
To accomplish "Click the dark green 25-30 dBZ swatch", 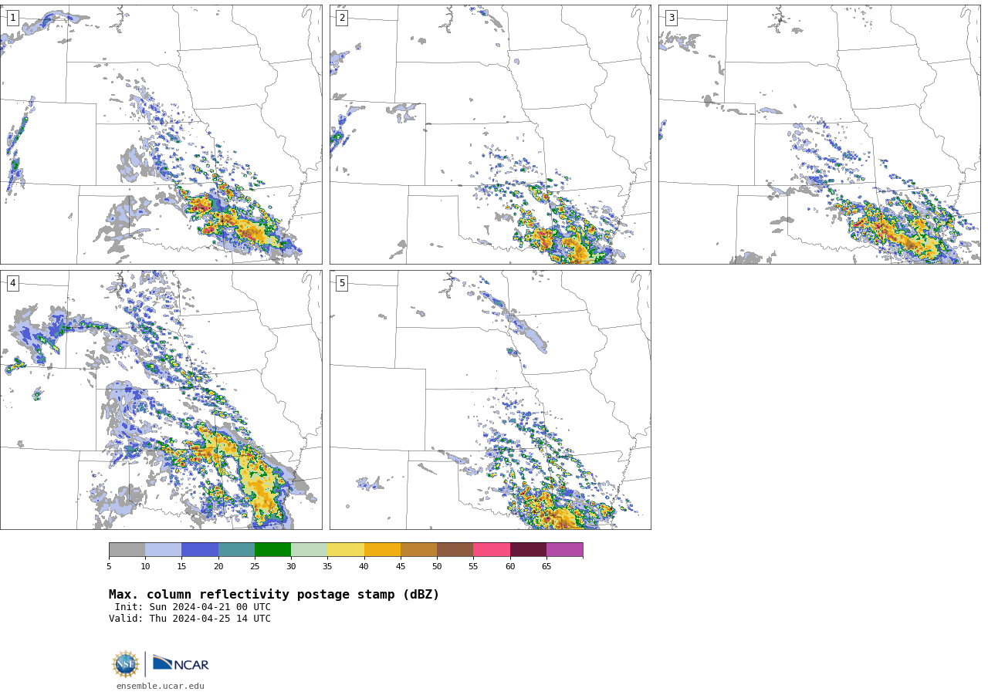I will pos(272,549).
